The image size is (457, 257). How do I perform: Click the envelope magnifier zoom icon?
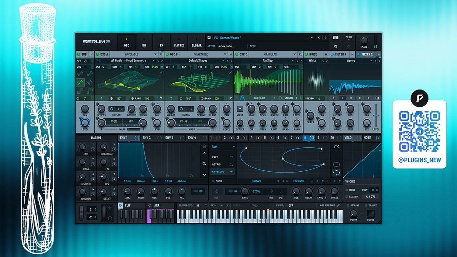205,164
